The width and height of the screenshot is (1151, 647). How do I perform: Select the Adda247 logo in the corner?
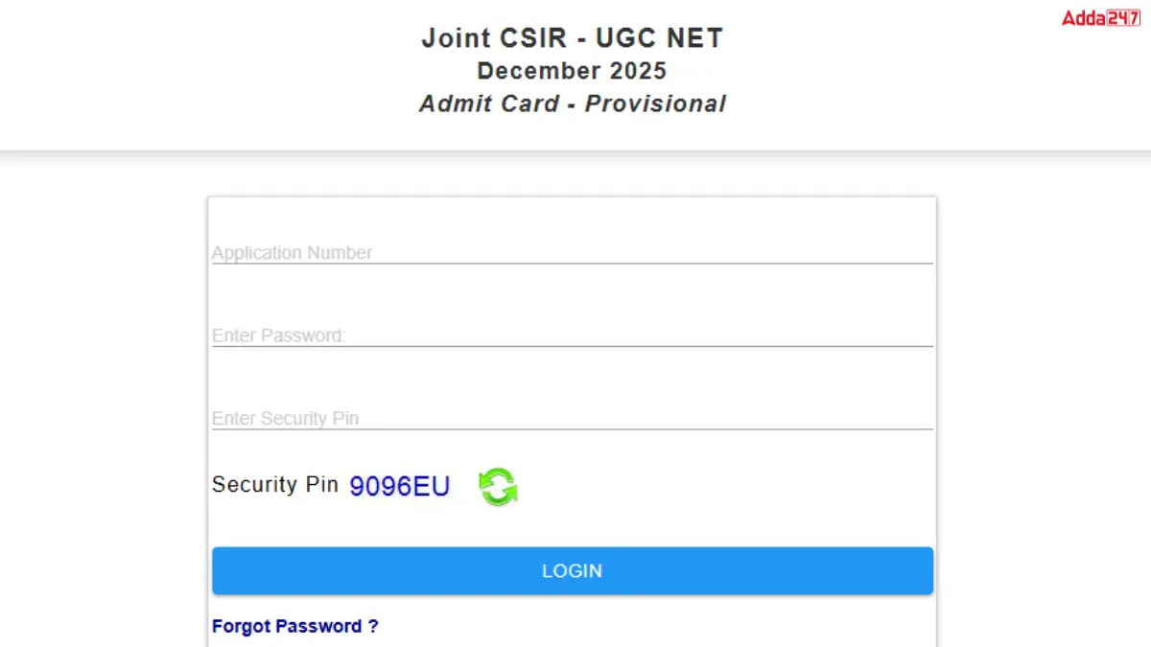pyautogui.click(x=1099, y=17)
